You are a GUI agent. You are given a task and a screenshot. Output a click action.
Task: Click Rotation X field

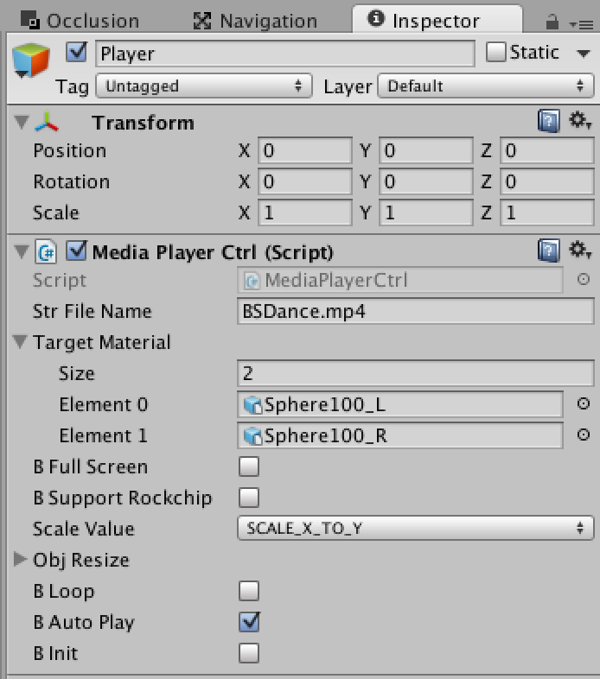[x=305, y=181]
